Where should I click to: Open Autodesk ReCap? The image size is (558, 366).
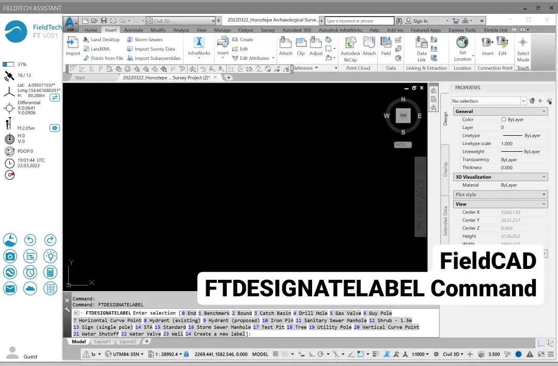click(350, 49)
